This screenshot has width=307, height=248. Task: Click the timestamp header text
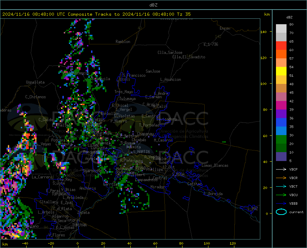tap(96, 14)
